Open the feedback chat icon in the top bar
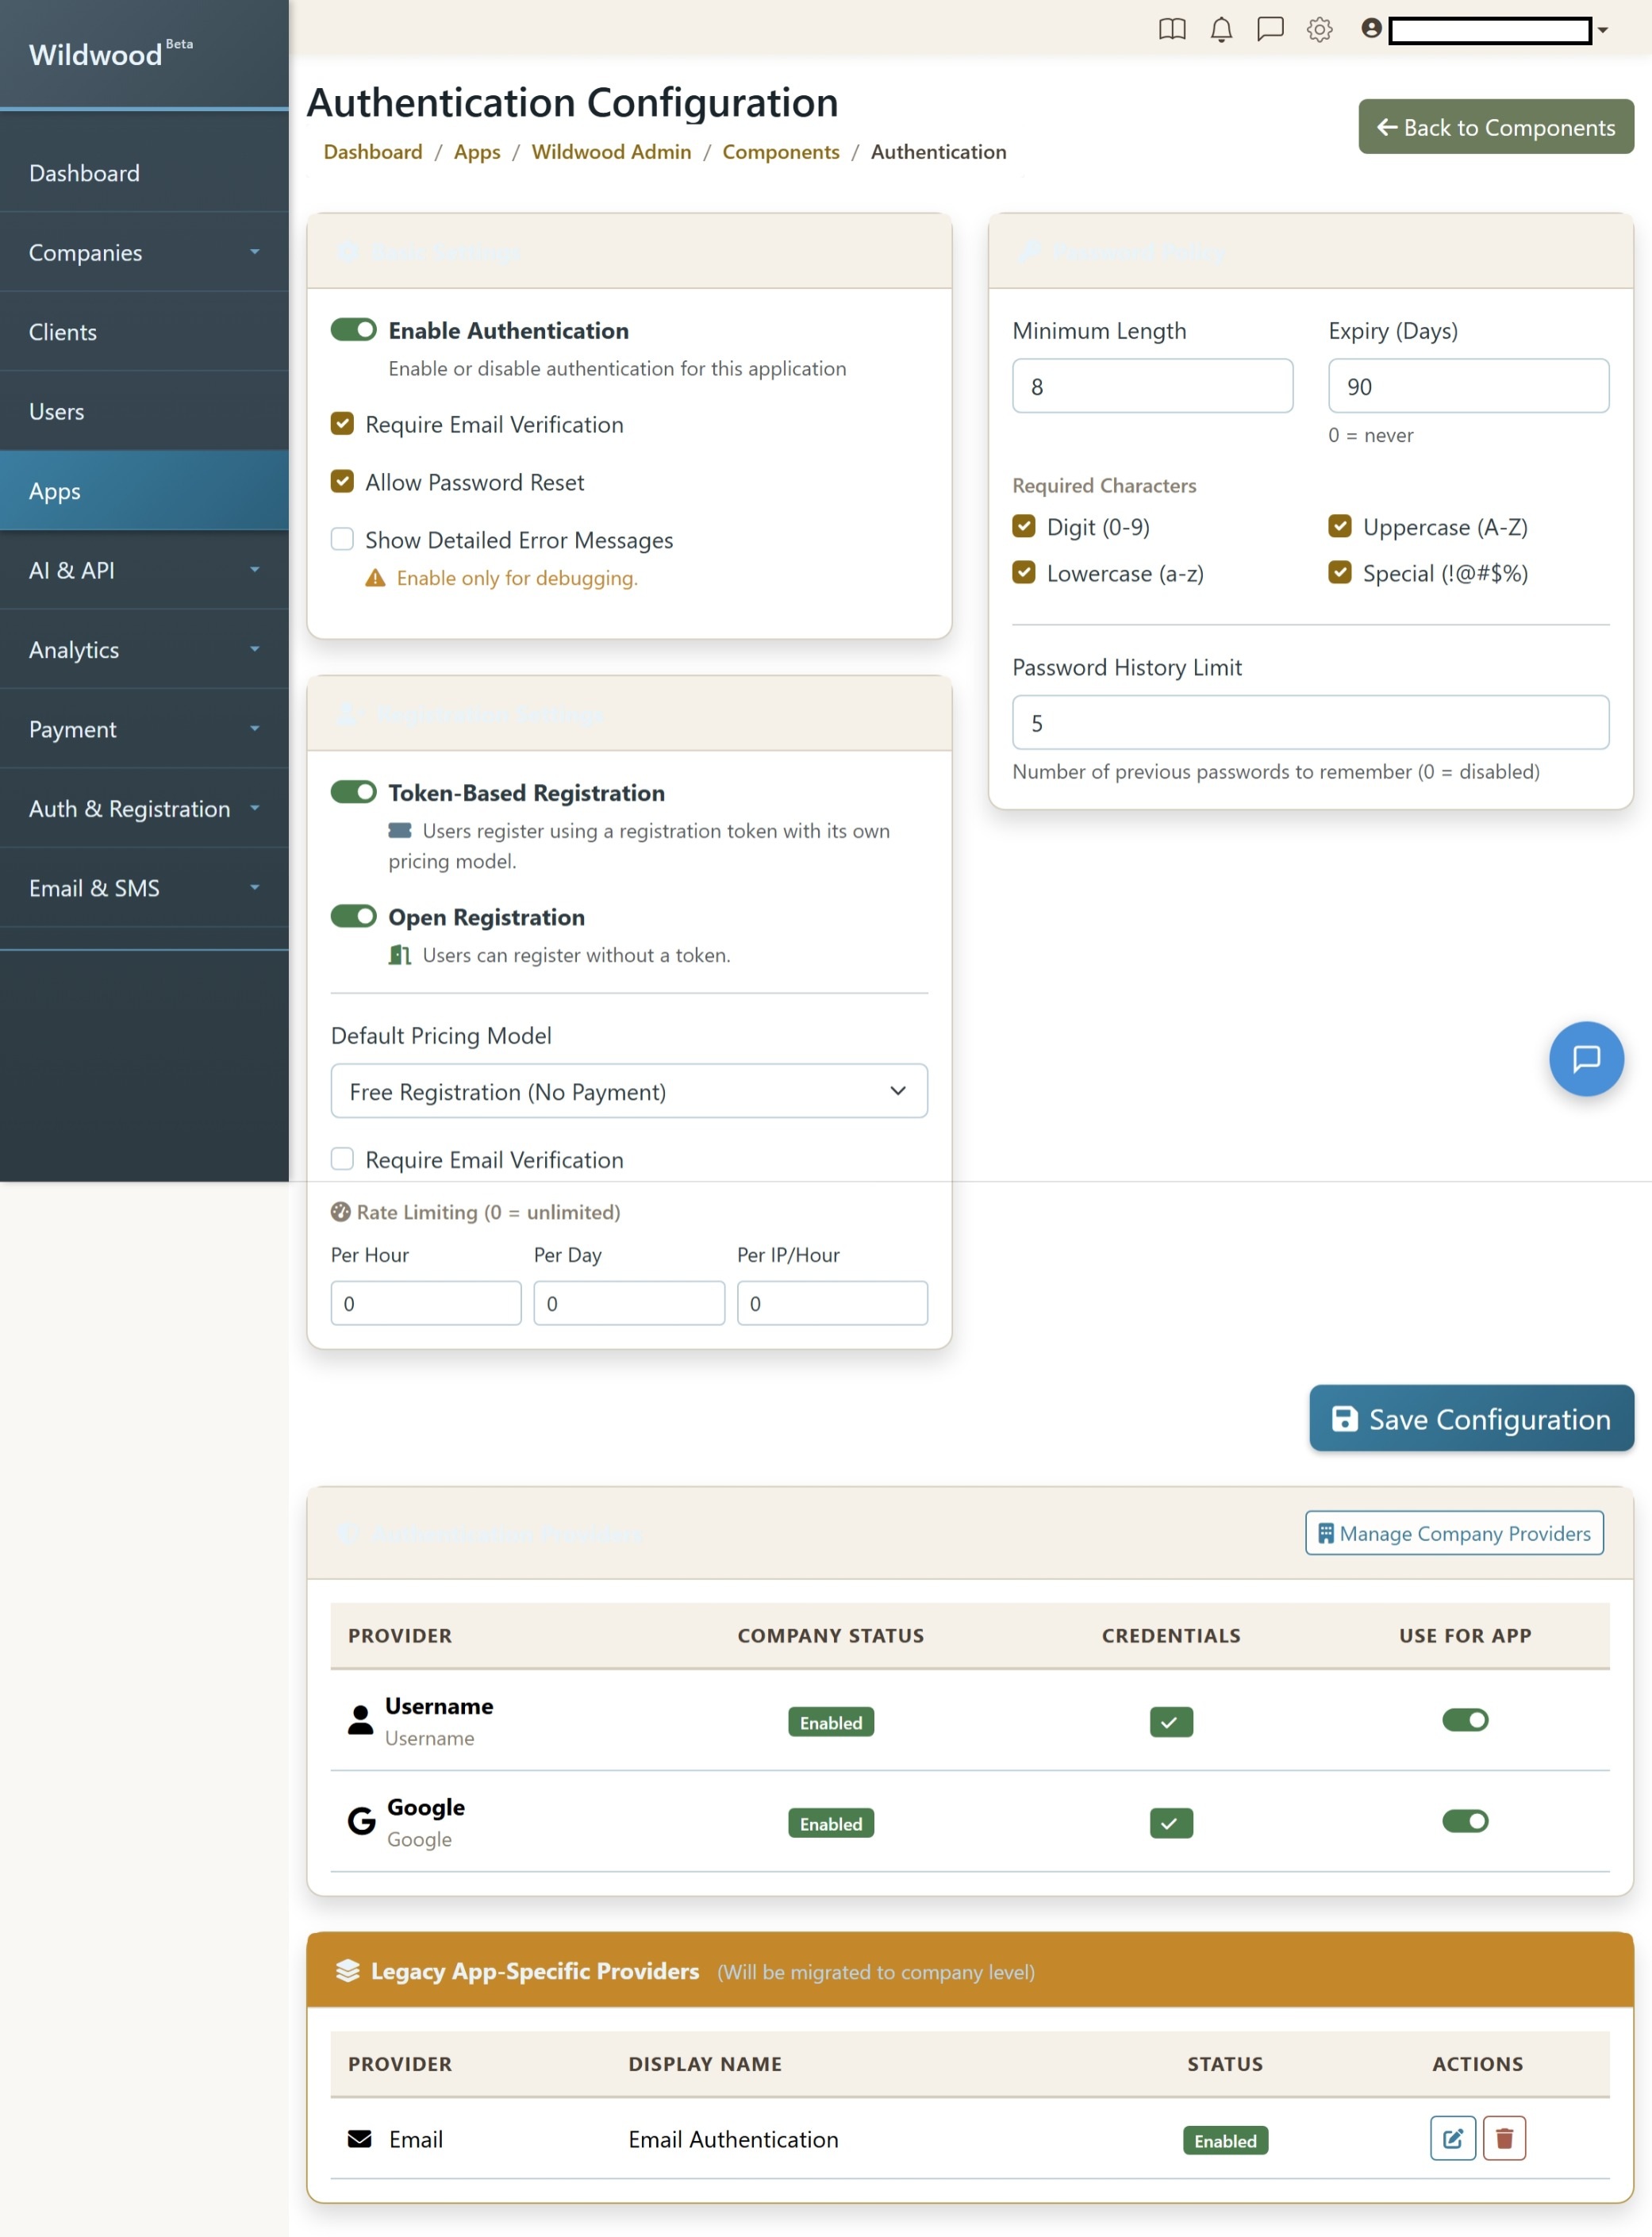 click(x=1270, y=30)
